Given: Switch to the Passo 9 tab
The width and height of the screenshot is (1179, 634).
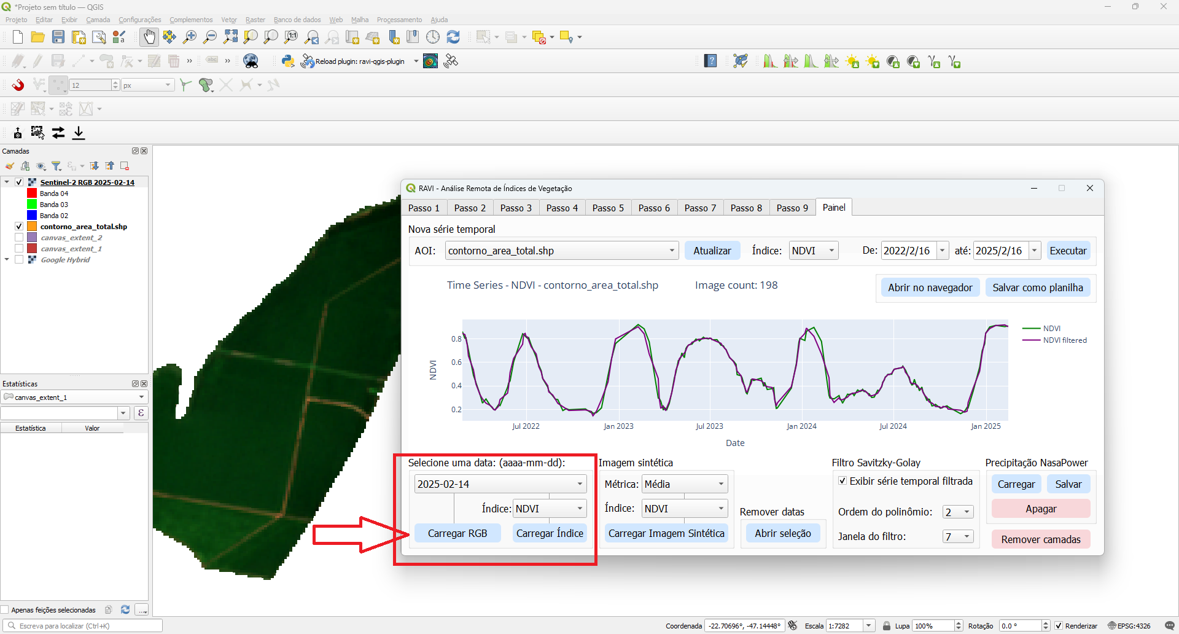Looking at the screenshot, I should coord(792,208).
